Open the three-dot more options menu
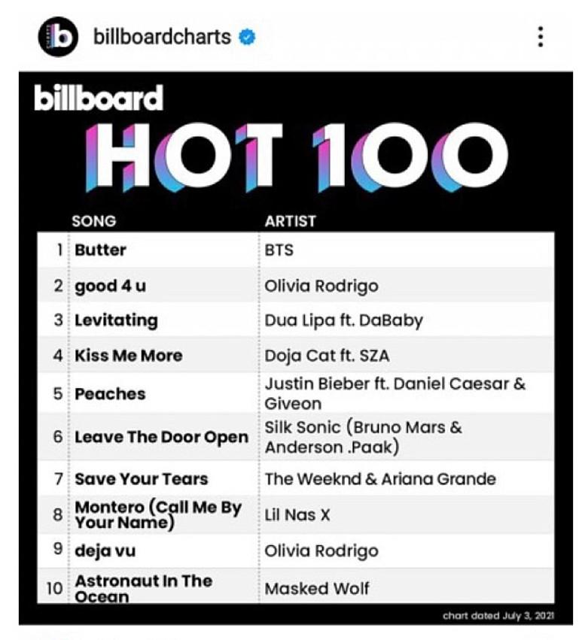 [x=540, y=37]
